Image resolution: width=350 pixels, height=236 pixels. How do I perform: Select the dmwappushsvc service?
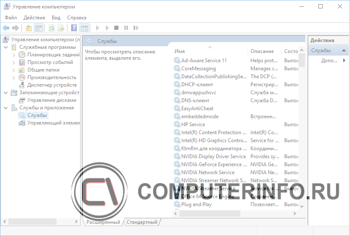click(x=236, y=93)
